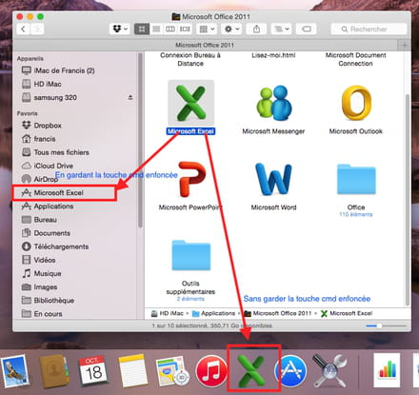The image size is (419, 395).
Task: Select iMac de Francis (2) device
Action: (58, 70)
